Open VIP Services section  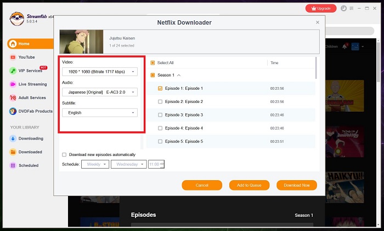click(x=30, y=71)
